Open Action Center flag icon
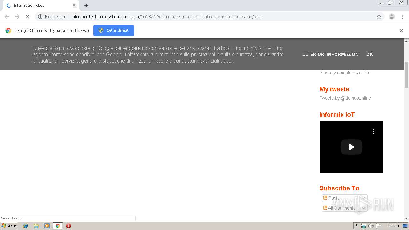Screen dimensions: 409x230 [x=379, y=226]
